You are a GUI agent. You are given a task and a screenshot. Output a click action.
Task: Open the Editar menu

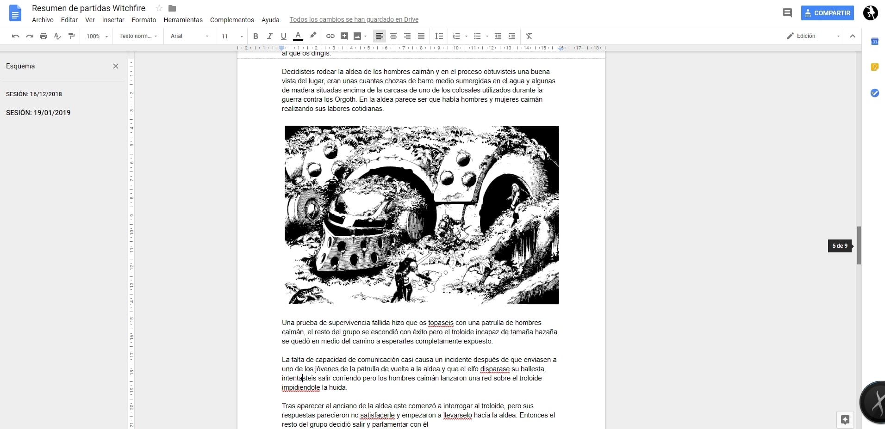[69, 20]
